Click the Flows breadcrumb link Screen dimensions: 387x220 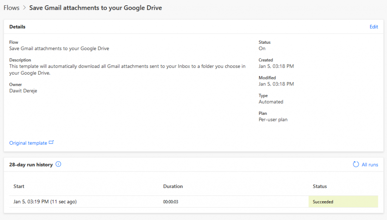(11, 8)
